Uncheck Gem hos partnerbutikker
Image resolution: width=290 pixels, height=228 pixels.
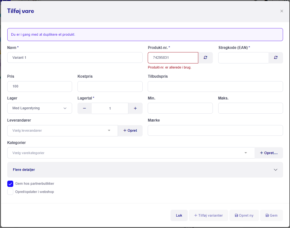[10, 184]
